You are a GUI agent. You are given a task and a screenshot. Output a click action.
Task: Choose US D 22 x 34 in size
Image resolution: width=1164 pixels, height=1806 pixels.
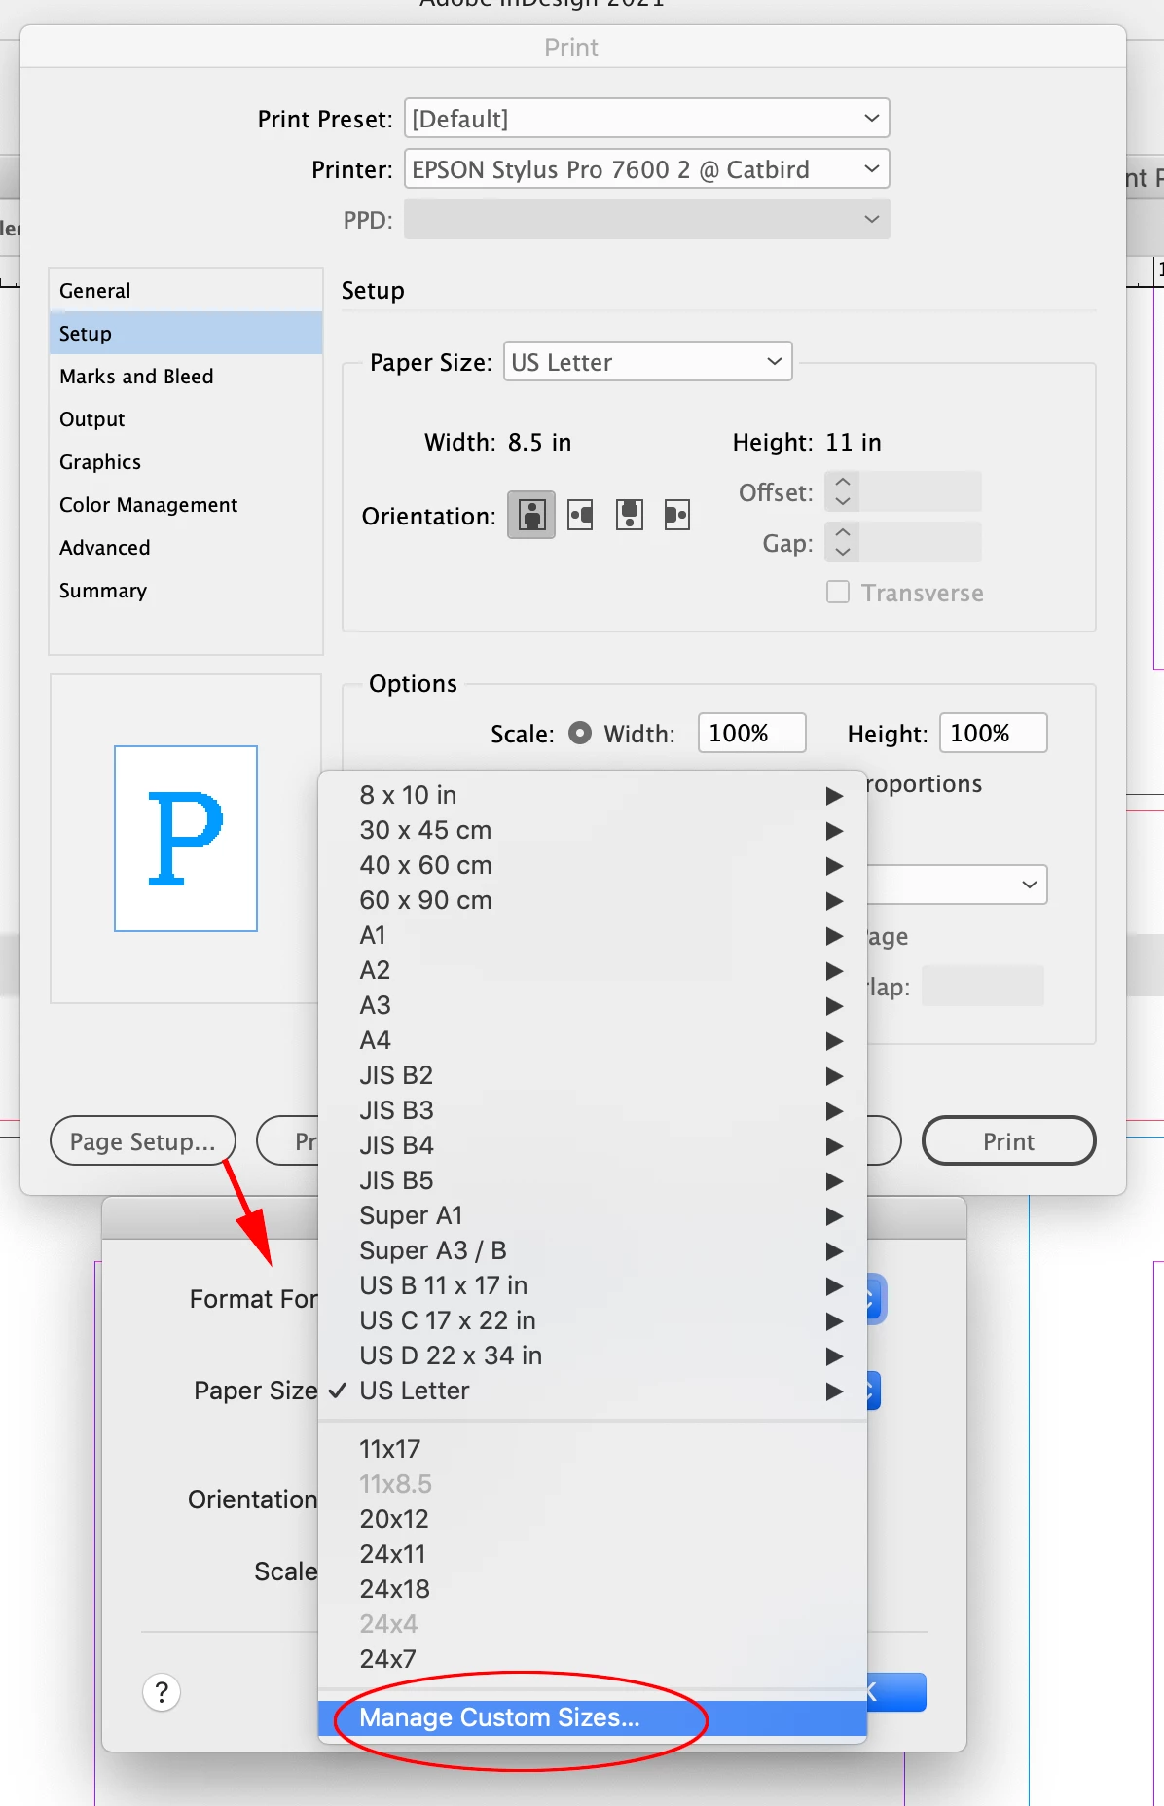(593, 1355)
